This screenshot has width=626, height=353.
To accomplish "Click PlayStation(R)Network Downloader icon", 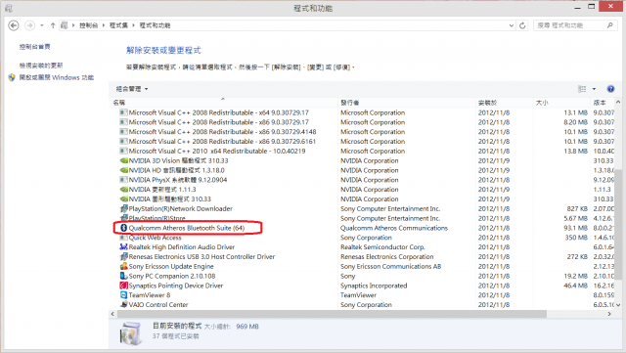I will coord(124,208).
